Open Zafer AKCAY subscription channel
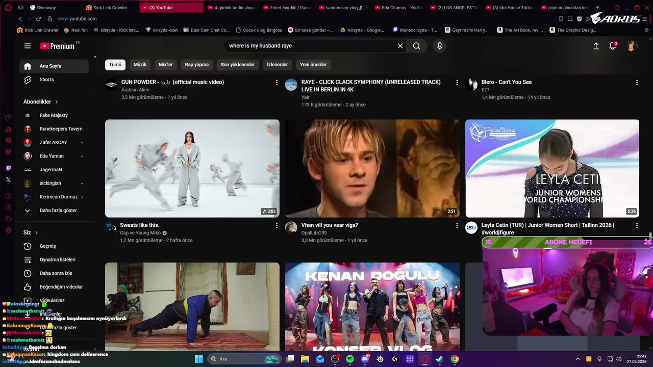The width and height of the screenshot is (653, 367). click(x=54, y=143)
